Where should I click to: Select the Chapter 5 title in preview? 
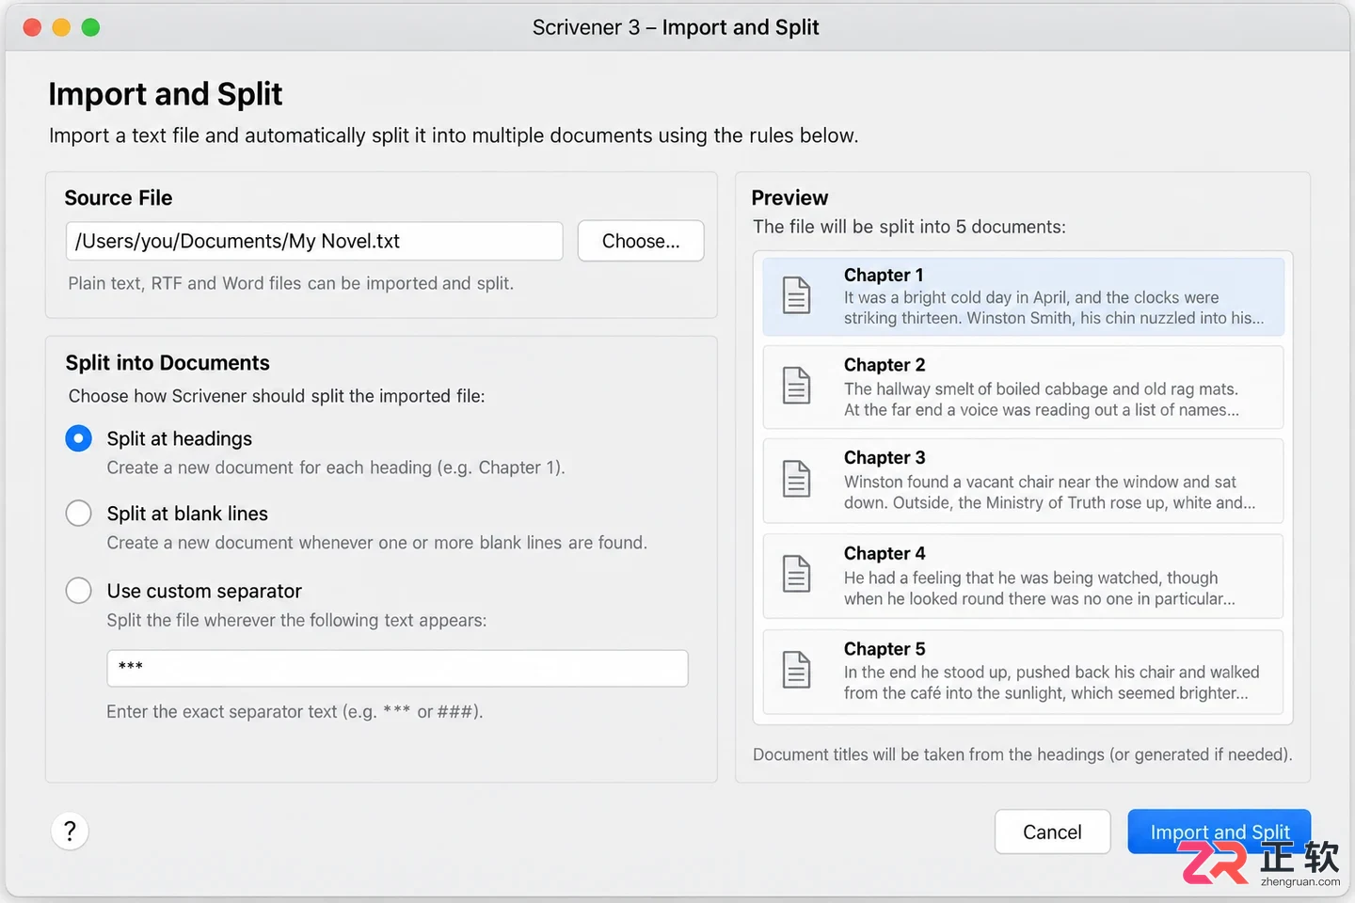click(885, 649)
